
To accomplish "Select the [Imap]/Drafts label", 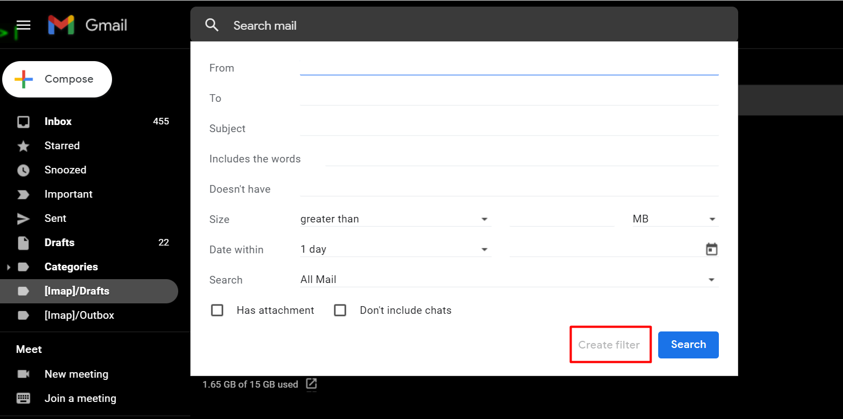I will pyautogui.click(x=89, y=291).
